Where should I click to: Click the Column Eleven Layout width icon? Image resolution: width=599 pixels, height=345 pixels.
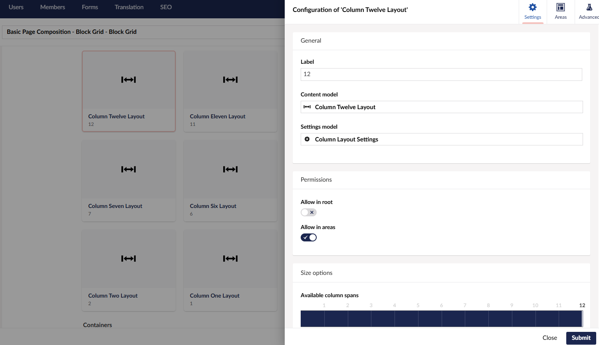pyautogui.click(x=230, y=80)
